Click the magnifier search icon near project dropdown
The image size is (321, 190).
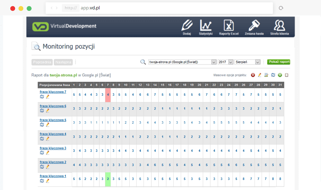tap(143, 62)
